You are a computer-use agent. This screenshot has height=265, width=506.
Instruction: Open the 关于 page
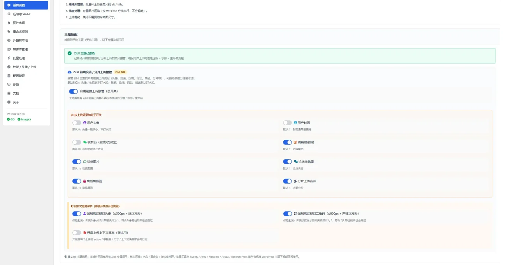click(26, 102)
